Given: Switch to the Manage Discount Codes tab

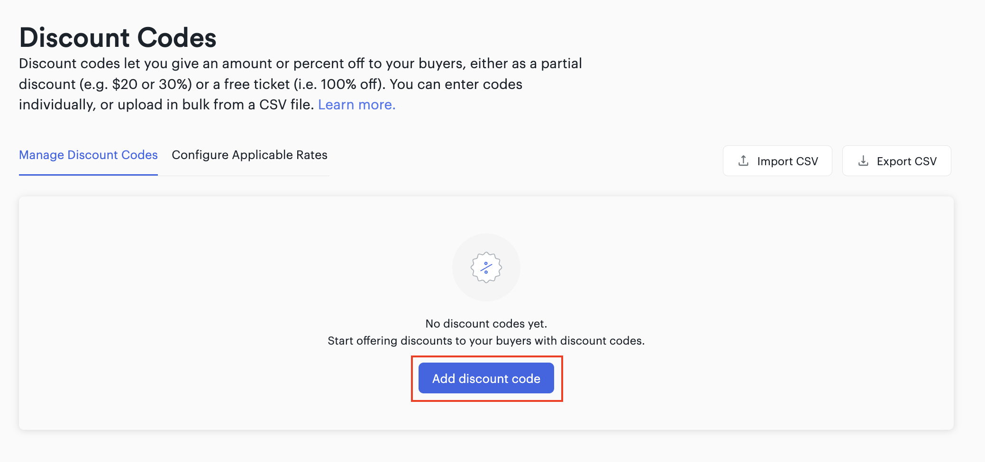Looking at the screenshot, I should [x=88, y=155].
